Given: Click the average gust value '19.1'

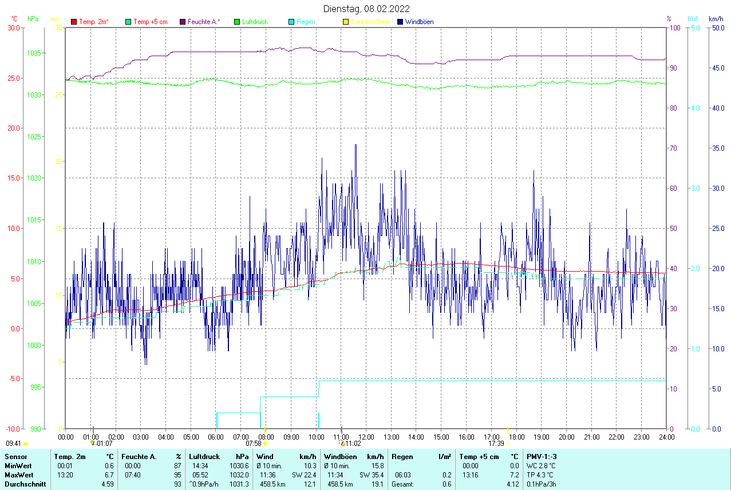Looking at the screenshot, I should click(377, 484).
